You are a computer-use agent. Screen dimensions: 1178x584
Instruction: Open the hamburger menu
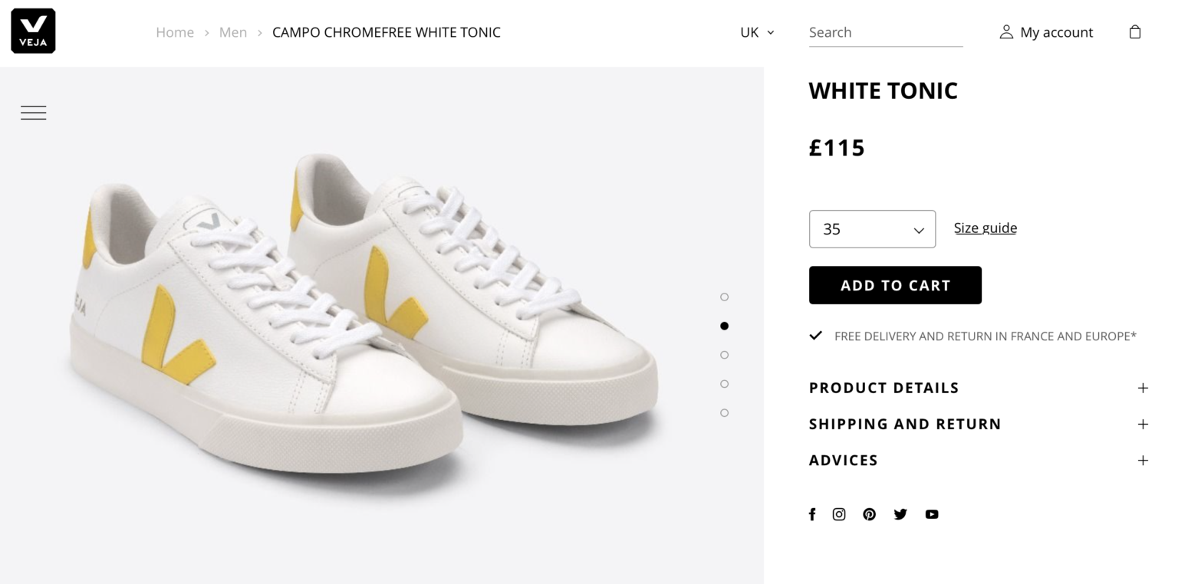(34, 112)
